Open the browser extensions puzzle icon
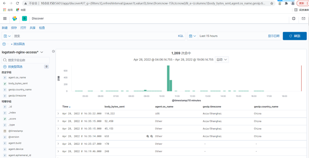The width and height of the screenshot is (309, 158). tap(286, 4)
